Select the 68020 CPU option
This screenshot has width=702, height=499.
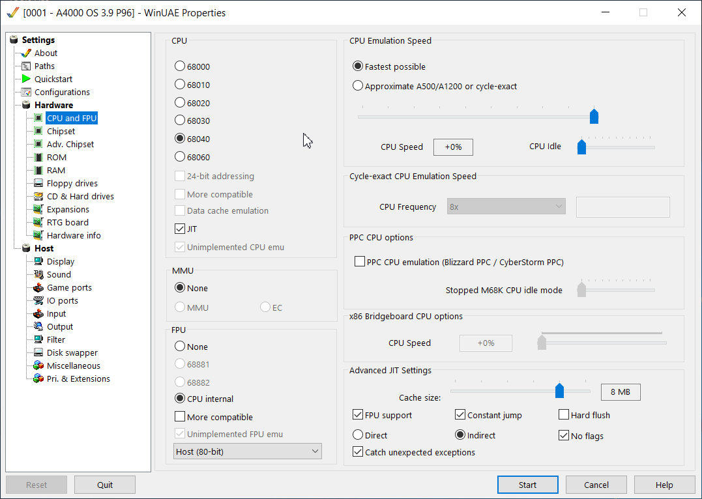[x=179, y=102]
